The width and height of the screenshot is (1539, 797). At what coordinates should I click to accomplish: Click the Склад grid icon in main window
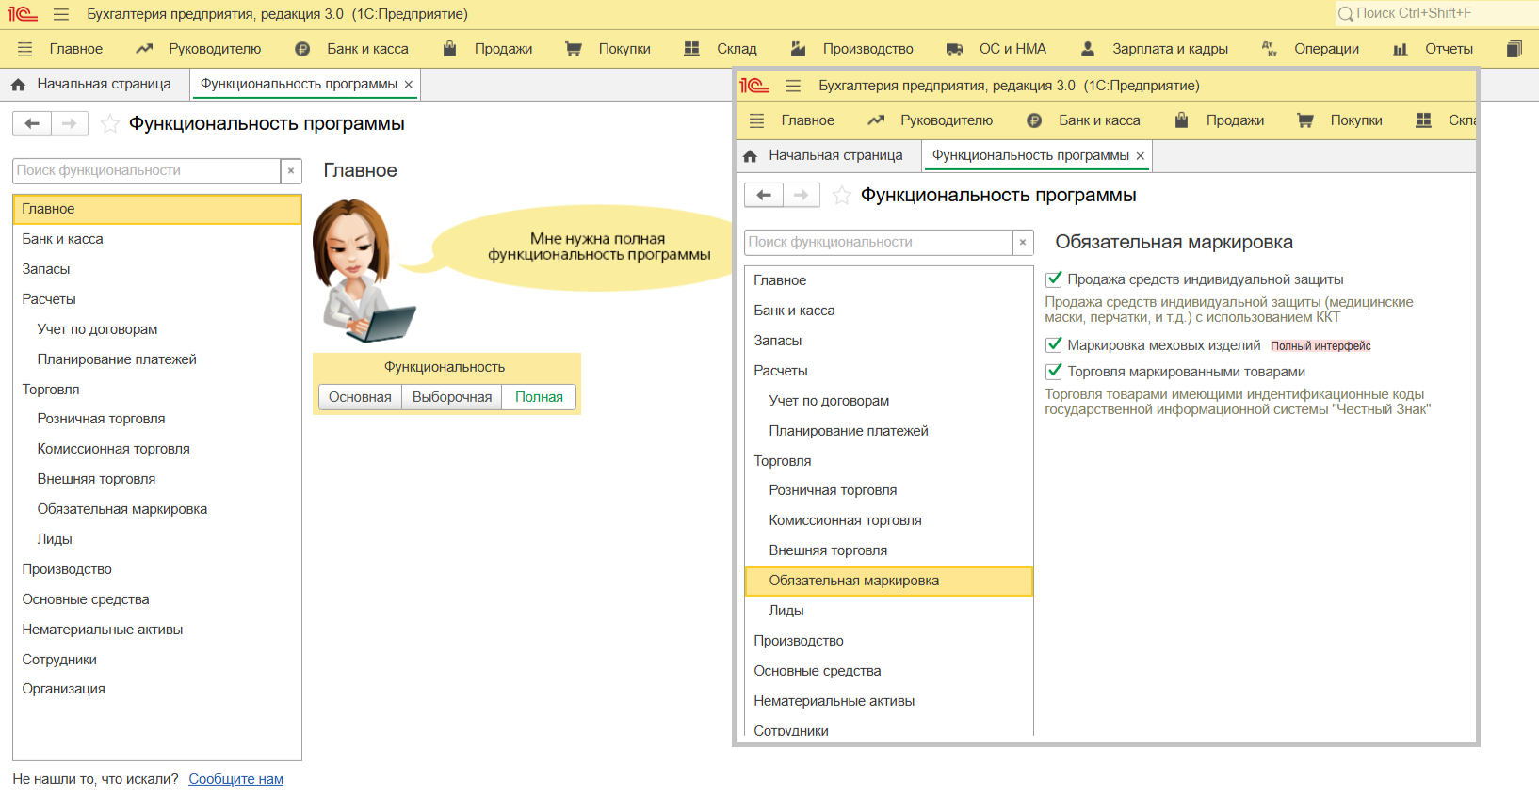(691, 49)
